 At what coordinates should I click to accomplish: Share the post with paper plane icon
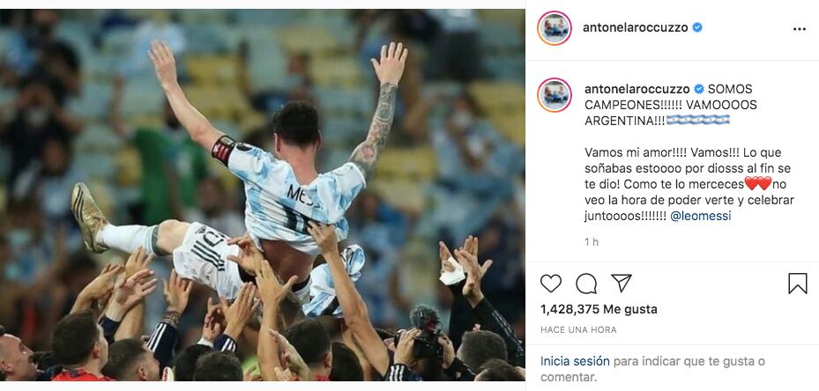621,283
